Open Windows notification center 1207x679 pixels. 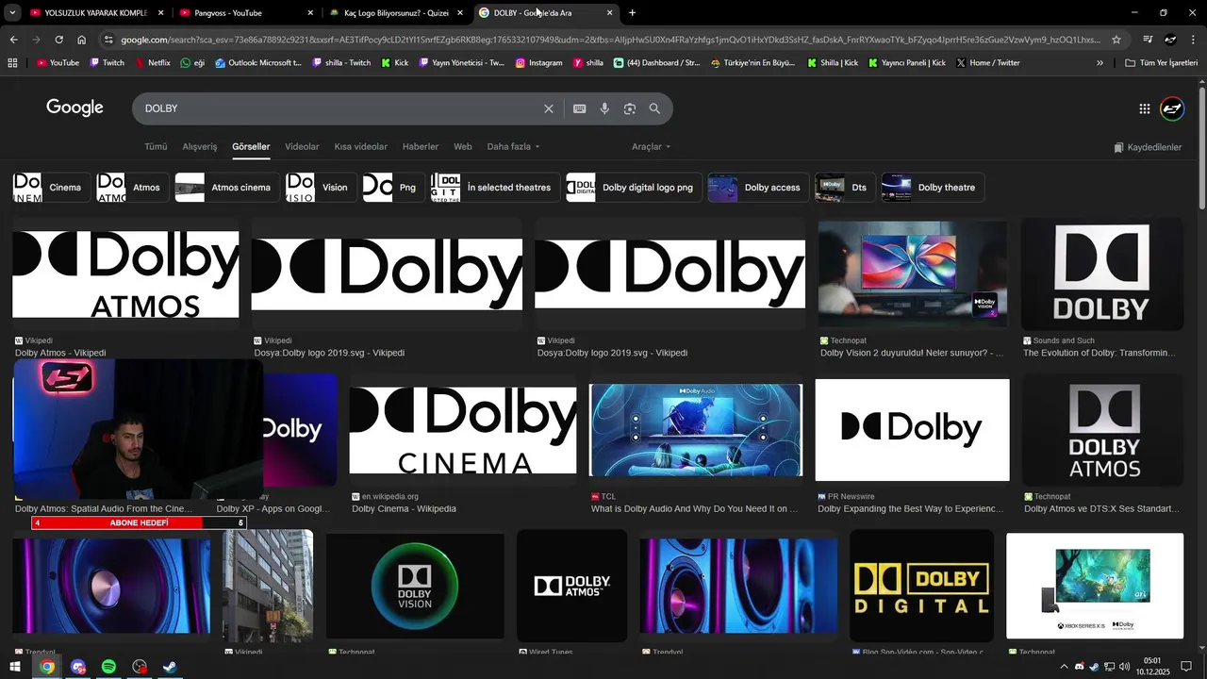(1184, 667)
